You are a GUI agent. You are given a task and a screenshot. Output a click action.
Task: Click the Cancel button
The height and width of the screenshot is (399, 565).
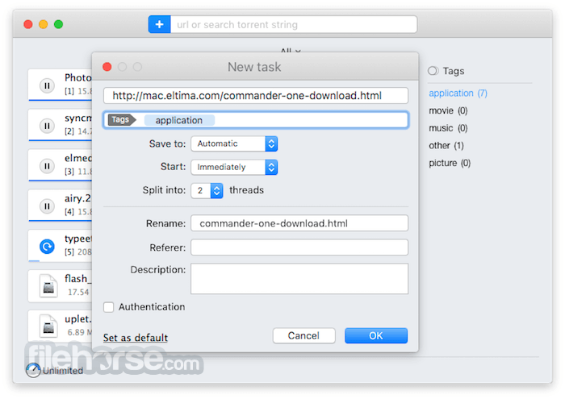[303, 335]
